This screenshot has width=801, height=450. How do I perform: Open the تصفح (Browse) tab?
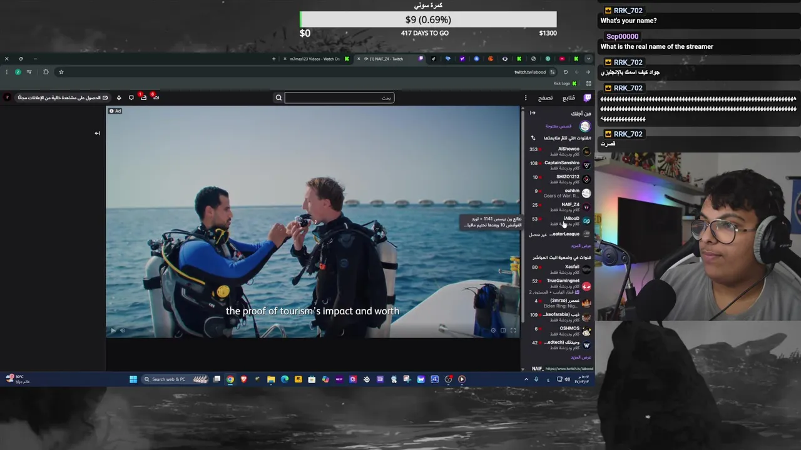click(x=546, y=97)
